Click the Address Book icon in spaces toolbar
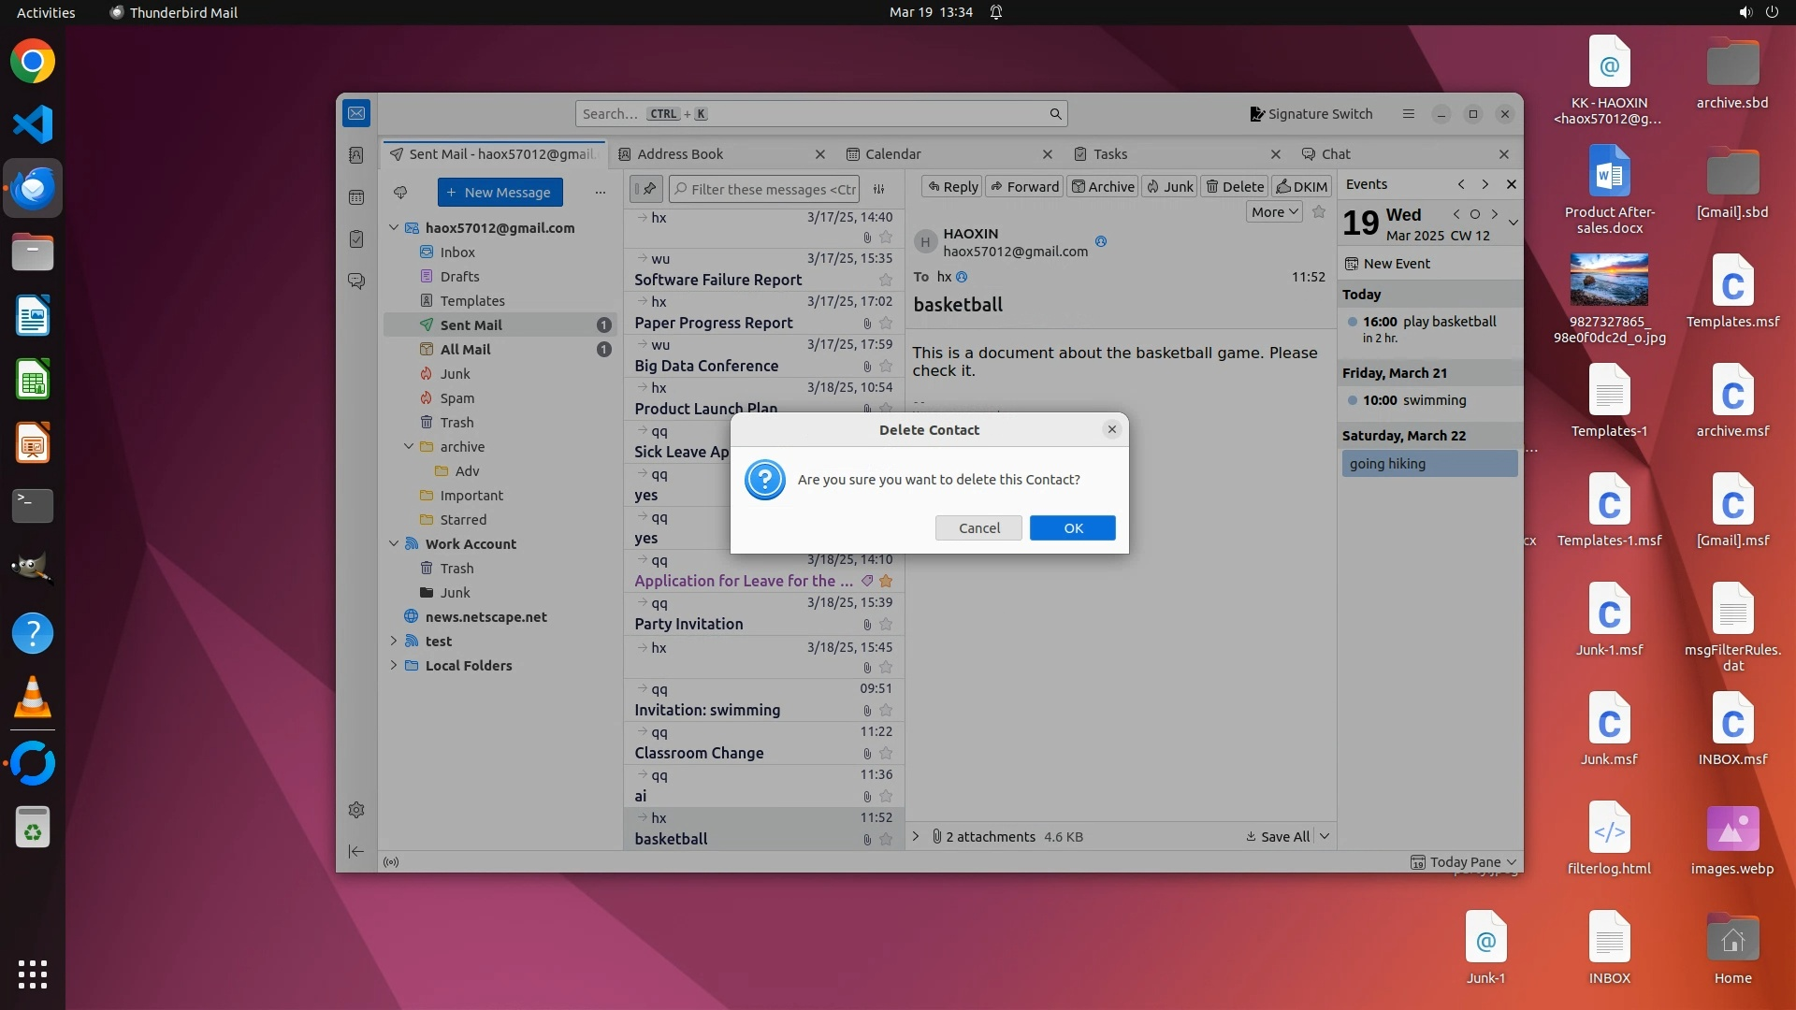This screenshot has width=1796, height=1010. (x=356, y=155)
